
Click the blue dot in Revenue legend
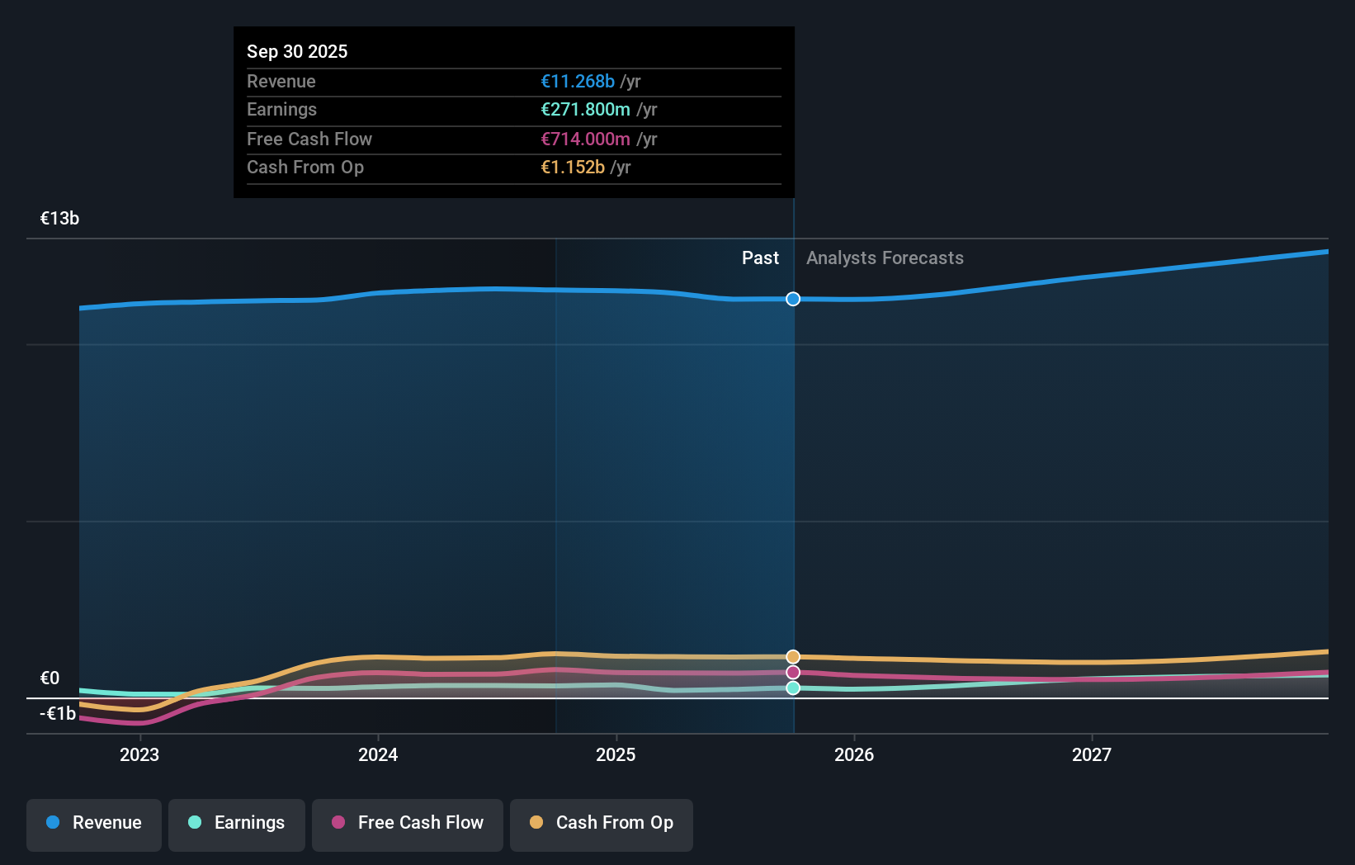click(x=51, y=823)
